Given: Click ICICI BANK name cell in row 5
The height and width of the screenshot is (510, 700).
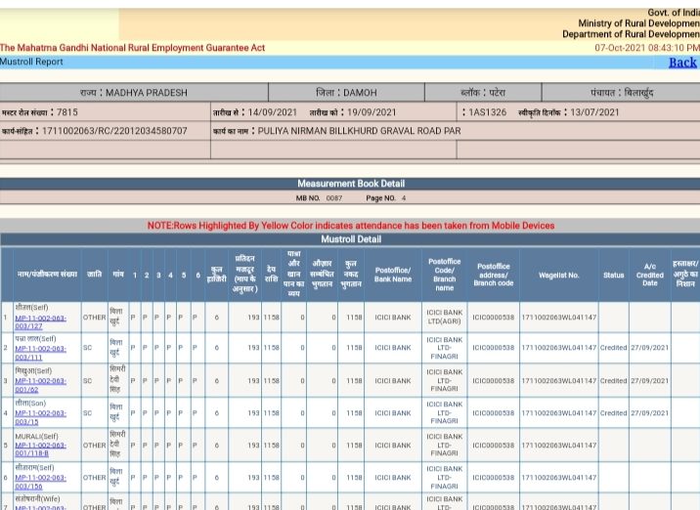Looking at the screenshot, I should (x=393, y=446).
